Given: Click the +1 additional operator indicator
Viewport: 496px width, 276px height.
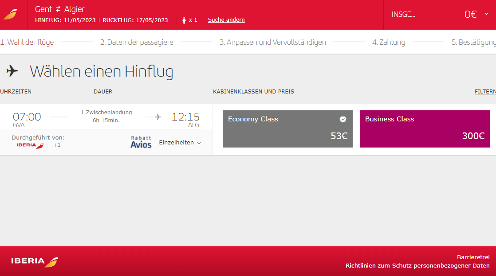Looking at the screenshot, I should pyautogui.click(x=57, y=145).
